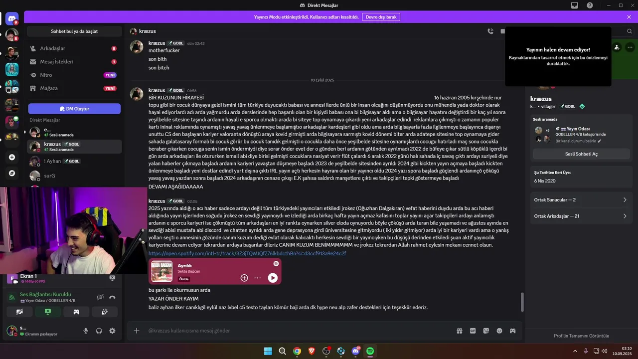The width and height of the screenshot is (638, 359).
Task: Click the Spotify logo on the track embed
Action: pyautogui.click(x=276, y=264)
